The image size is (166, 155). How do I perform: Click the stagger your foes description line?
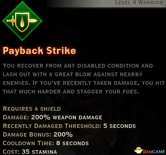[x=71, y=91]
